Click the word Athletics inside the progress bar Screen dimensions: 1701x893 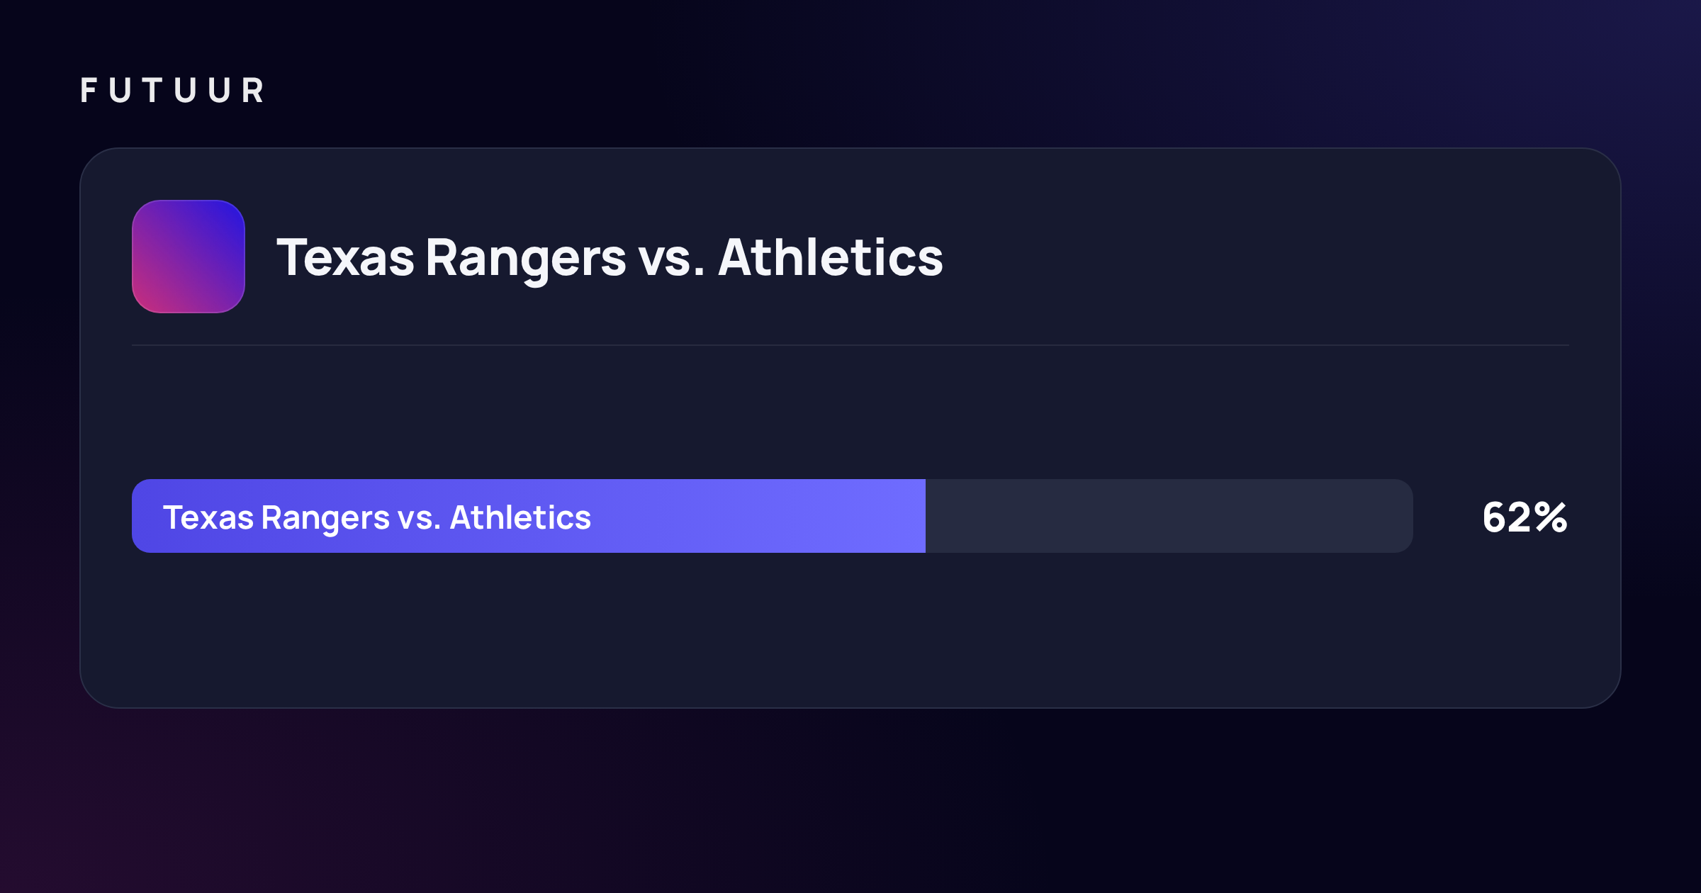point(520,517)
